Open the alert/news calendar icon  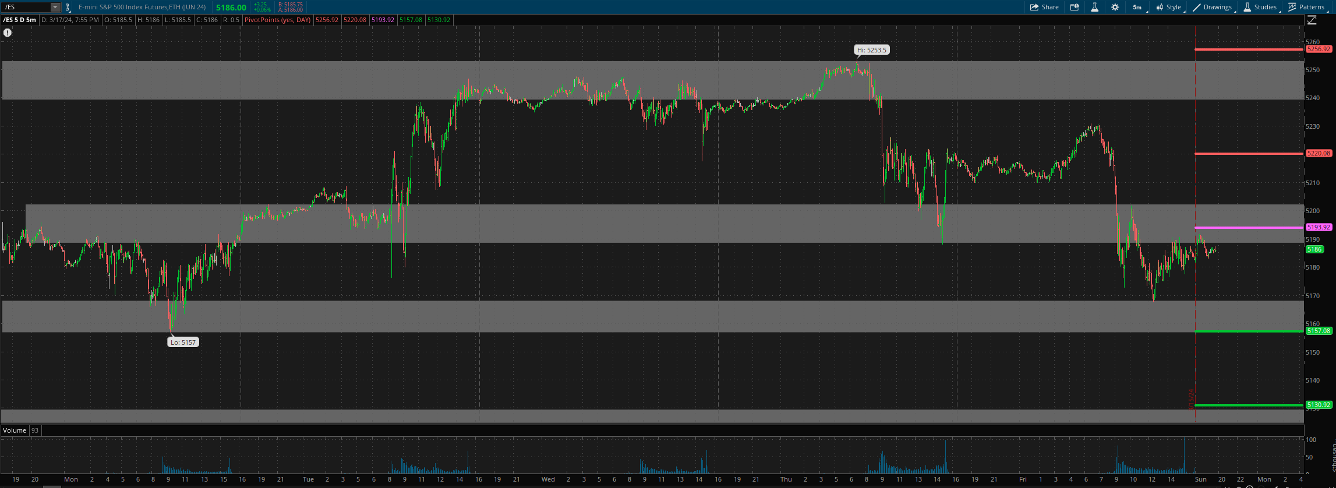[x=1075, y=7]
